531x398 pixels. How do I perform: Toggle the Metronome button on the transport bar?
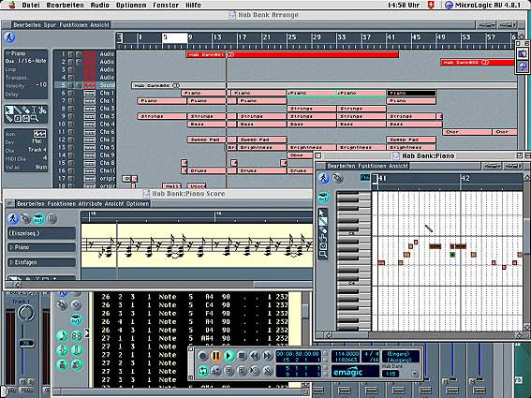pos(267,371)
